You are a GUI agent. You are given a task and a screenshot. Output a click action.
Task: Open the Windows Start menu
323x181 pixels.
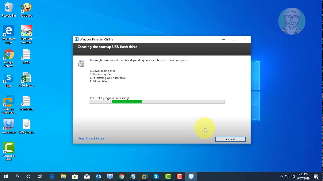click(6, 176)
